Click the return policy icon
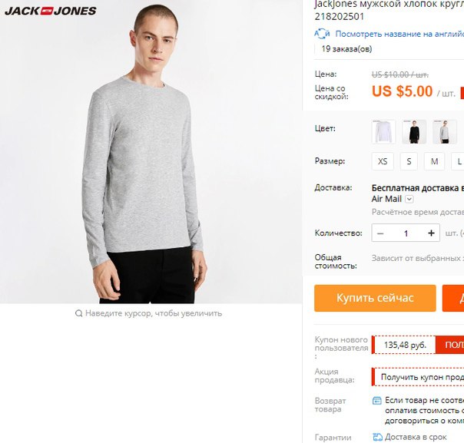 (376, 401)
